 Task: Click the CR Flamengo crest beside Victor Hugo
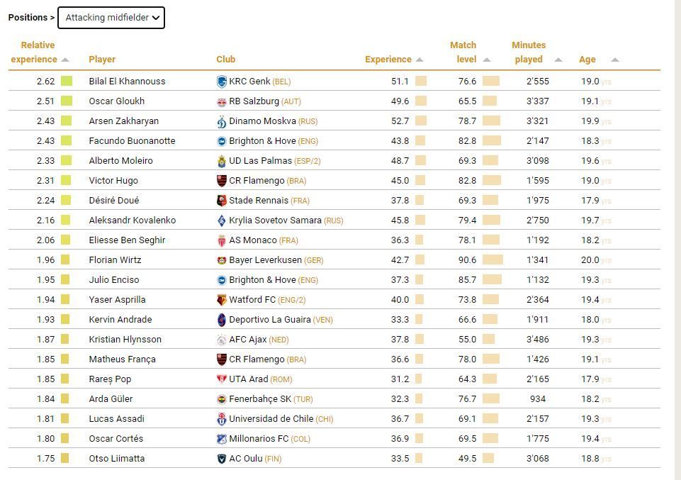[x=222, y=181]
